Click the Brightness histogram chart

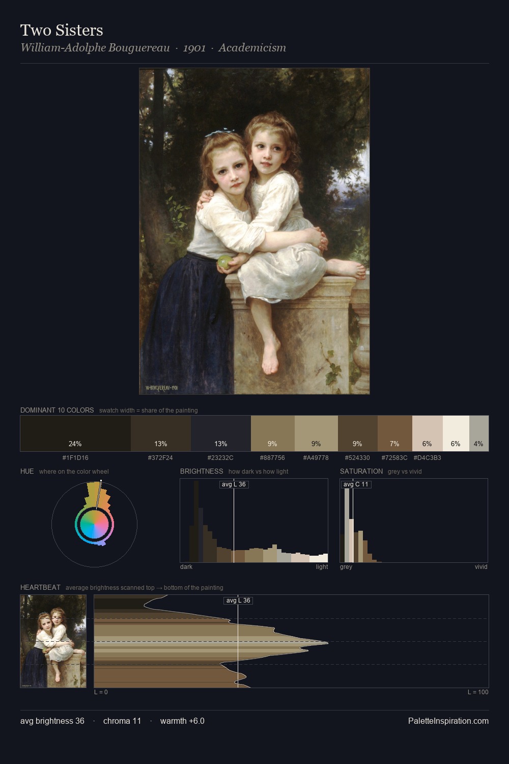tap(254, 521)
